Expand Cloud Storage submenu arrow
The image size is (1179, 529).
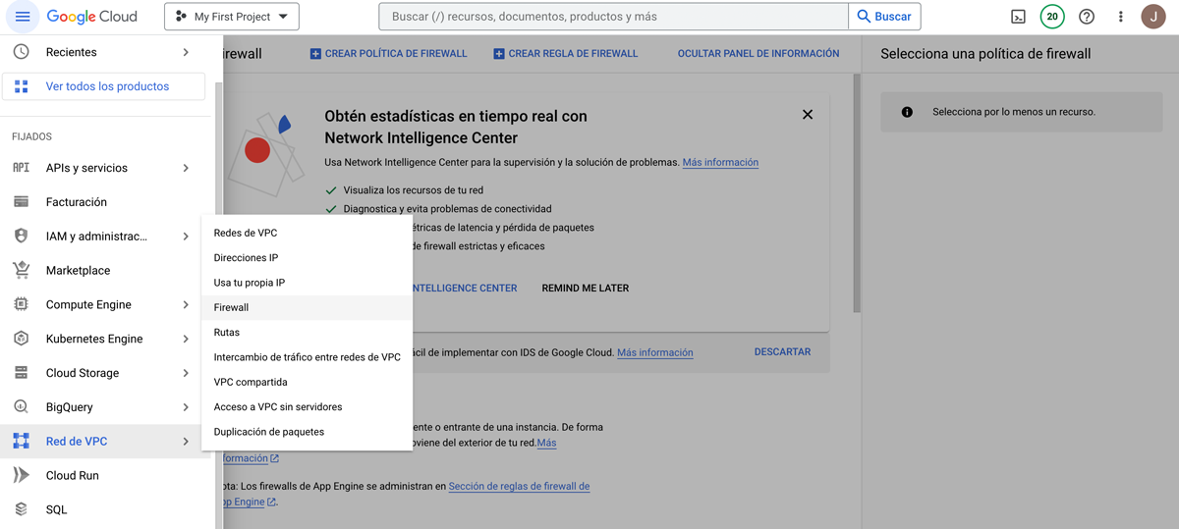pyautogui.click(x=186, y=373)
